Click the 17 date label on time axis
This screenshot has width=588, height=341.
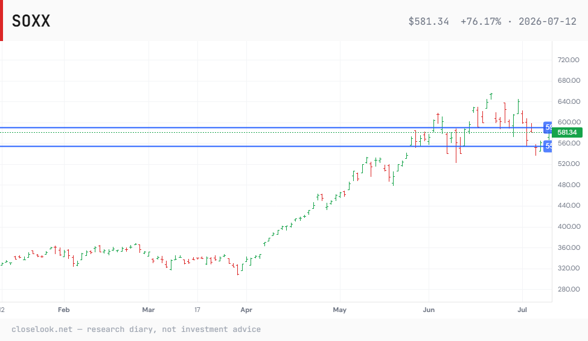coord(197,310)
